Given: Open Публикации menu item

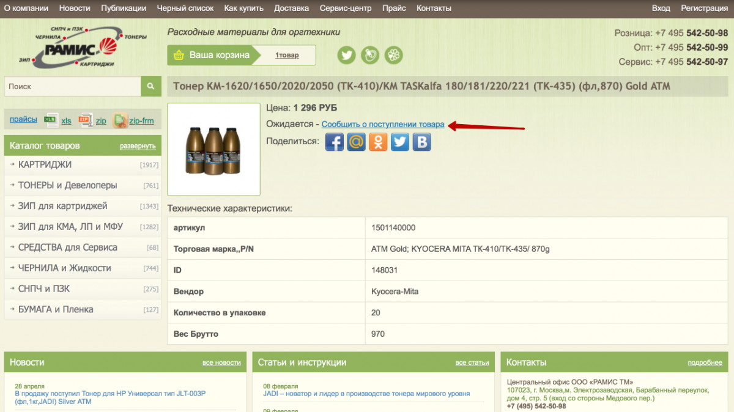Looking at the screenshot, I should point(124,8).
